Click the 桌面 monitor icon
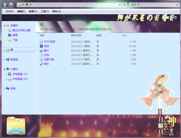 point(10,35)
